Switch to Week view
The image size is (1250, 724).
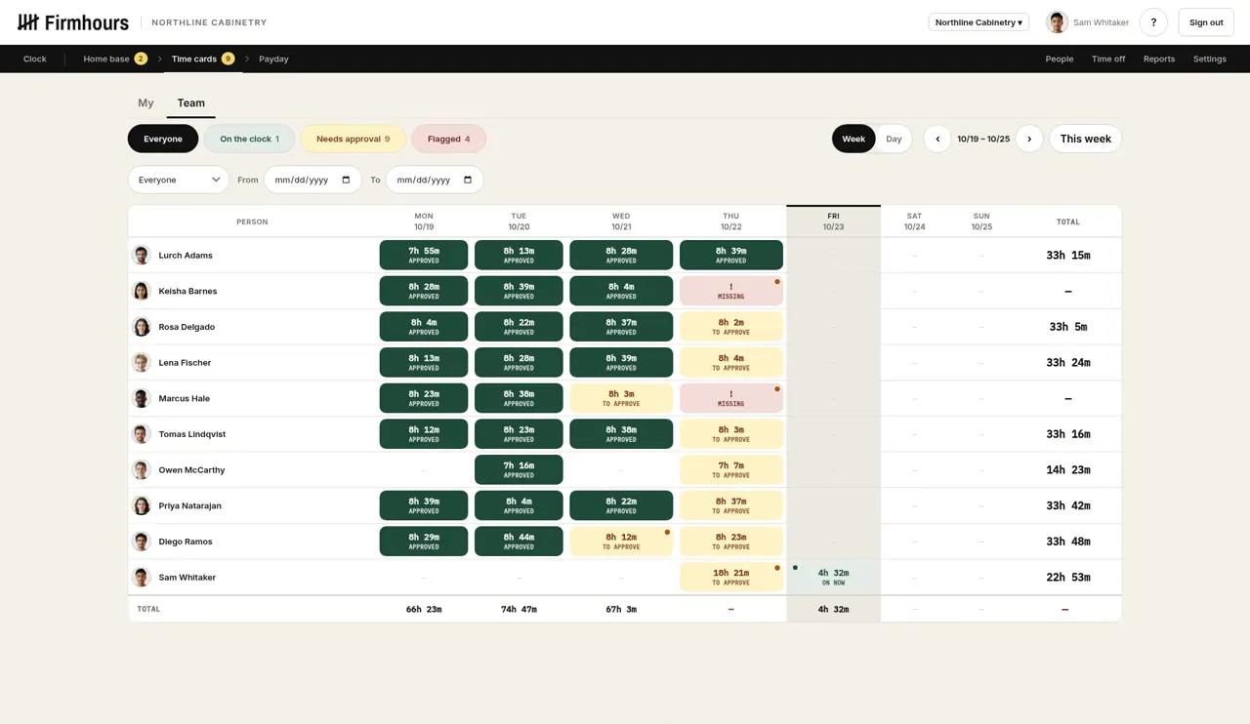854,139
